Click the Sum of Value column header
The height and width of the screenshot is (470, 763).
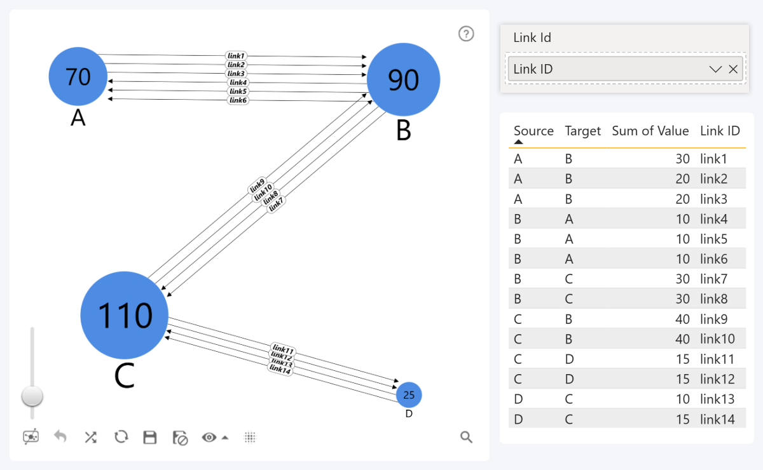pyautogui.click(x=650, y=131)
